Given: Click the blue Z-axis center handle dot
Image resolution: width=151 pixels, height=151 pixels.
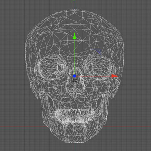Looking at the screenshot, I should (x=74, y=76).
